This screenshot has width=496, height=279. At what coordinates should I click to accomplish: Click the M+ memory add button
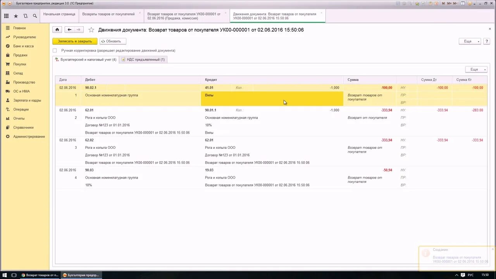[x=449, y=3]
